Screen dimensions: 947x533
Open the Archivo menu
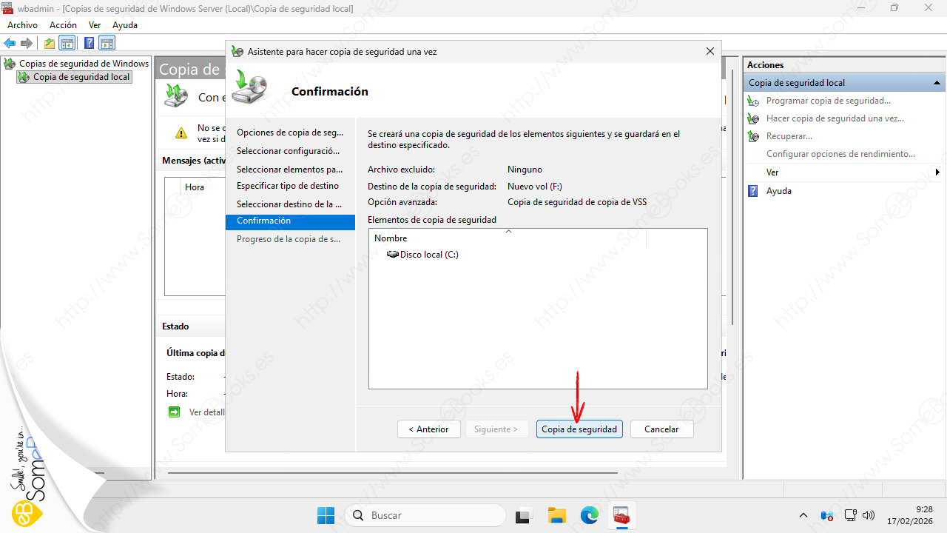[x=22, y=25]
